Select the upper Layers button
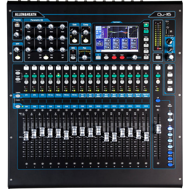Screen dimensions: 189x189 18,96
